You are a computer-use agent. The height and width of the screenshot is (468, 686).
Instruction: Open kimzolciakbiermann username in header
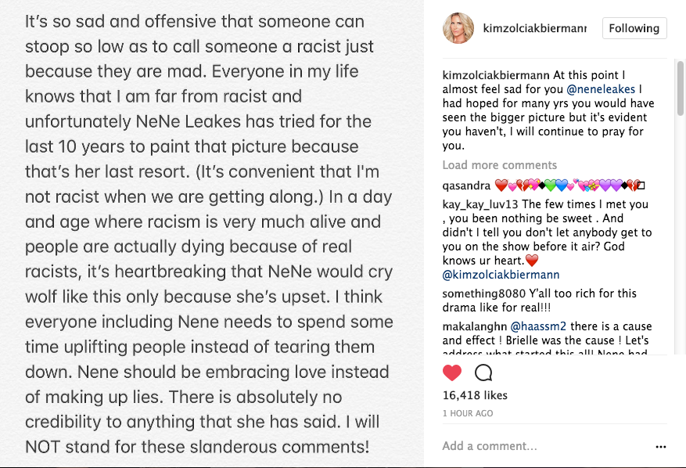534,28
